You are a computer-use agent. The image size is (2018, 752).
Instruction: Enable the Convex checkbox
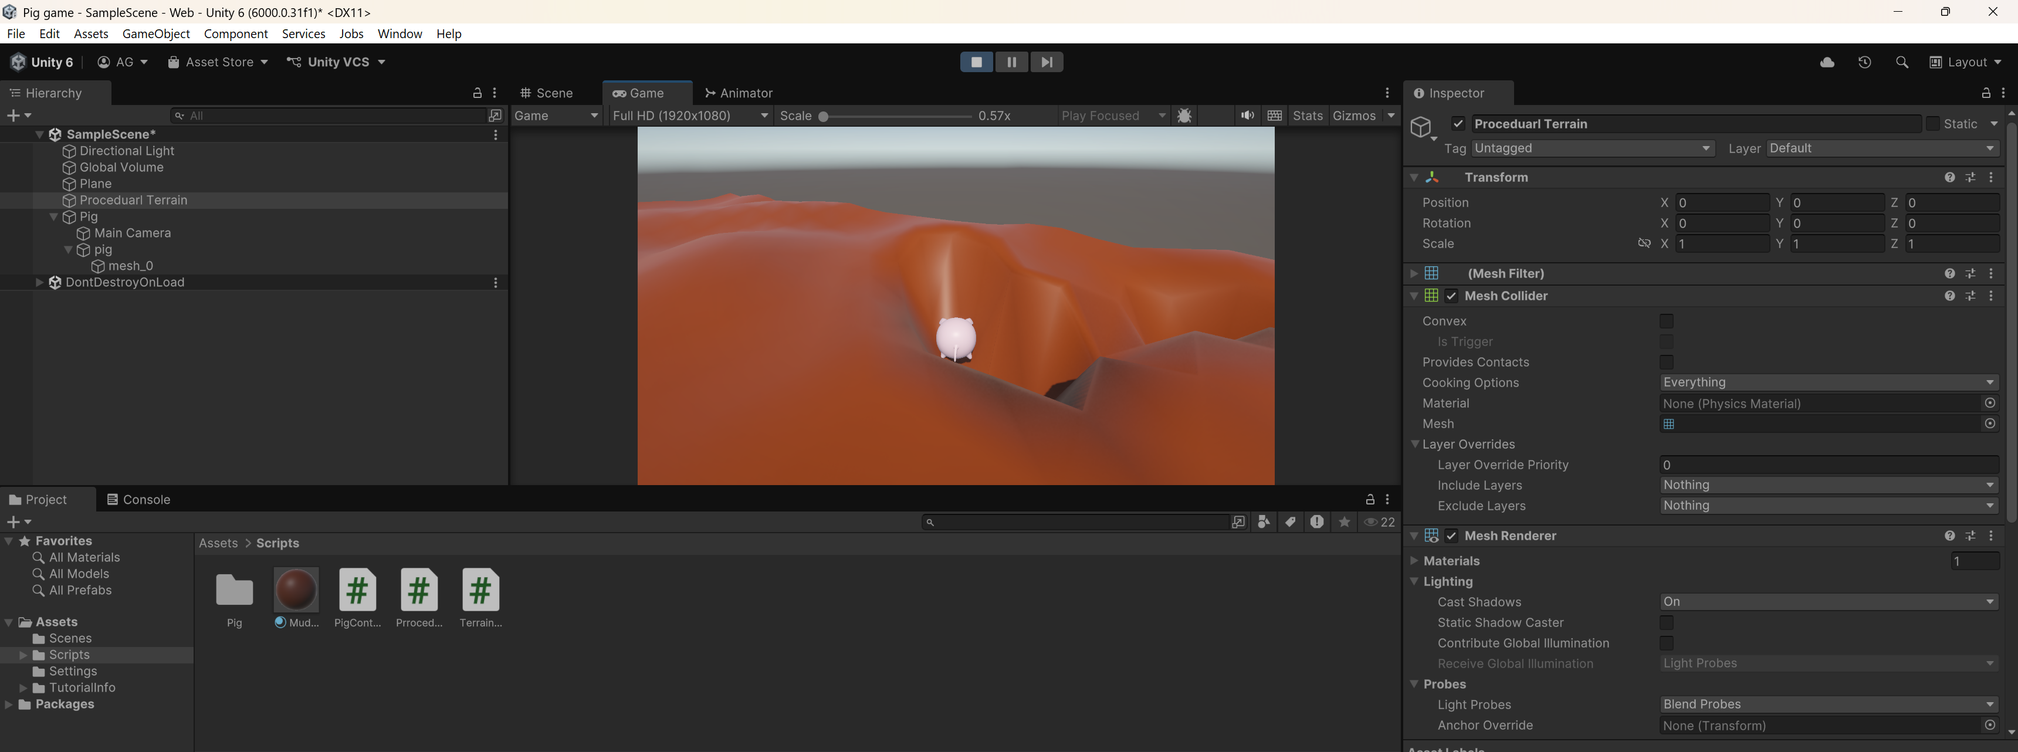(1666, 321)
